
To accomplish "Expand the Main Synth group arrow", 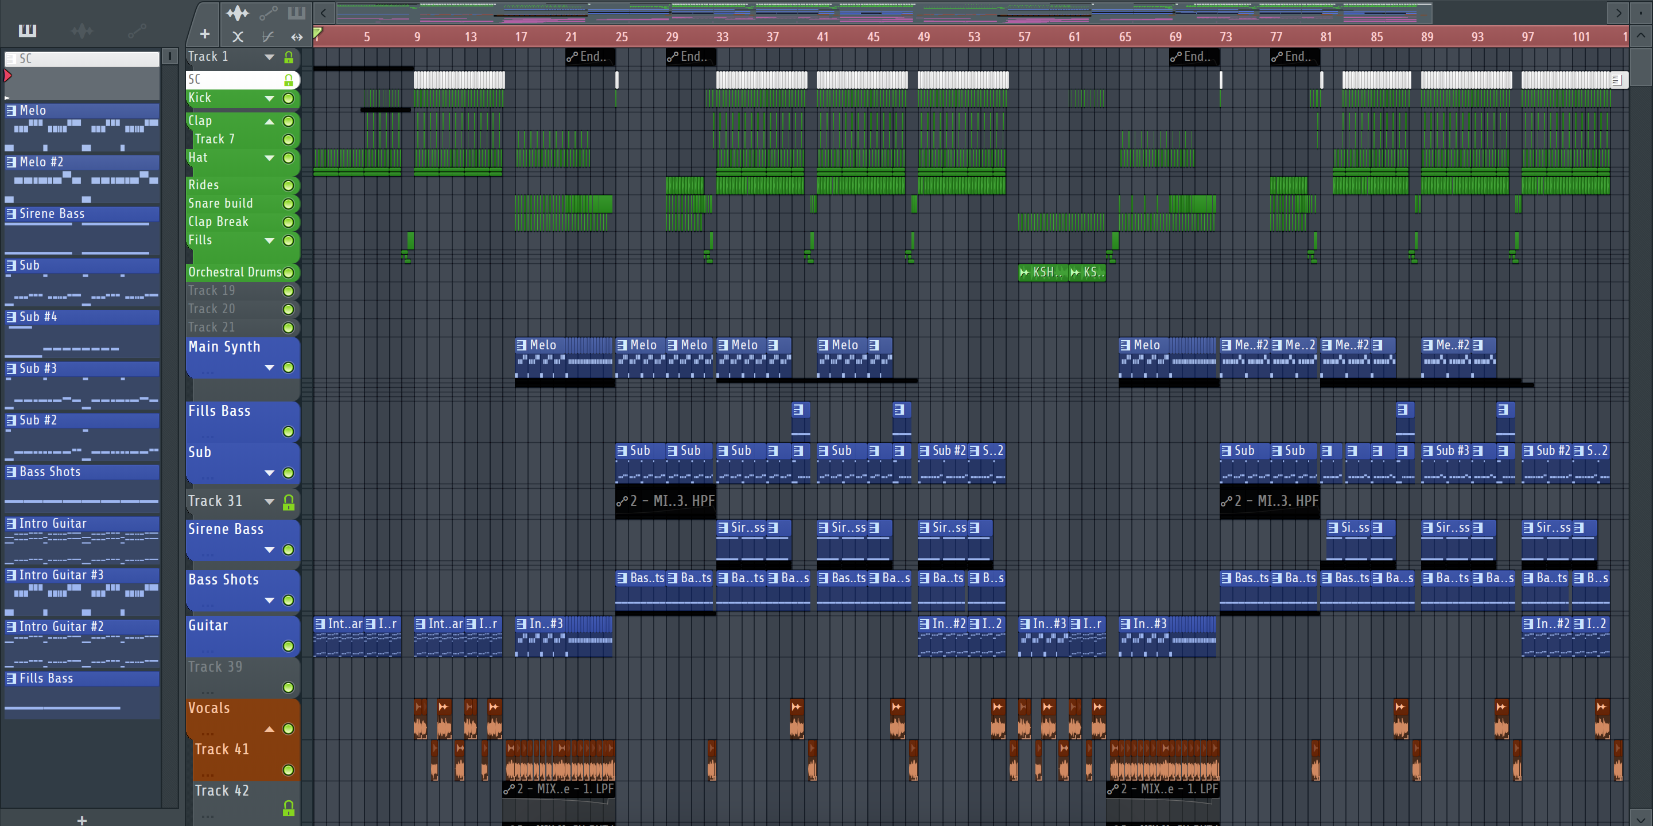I will pos(270,368).
